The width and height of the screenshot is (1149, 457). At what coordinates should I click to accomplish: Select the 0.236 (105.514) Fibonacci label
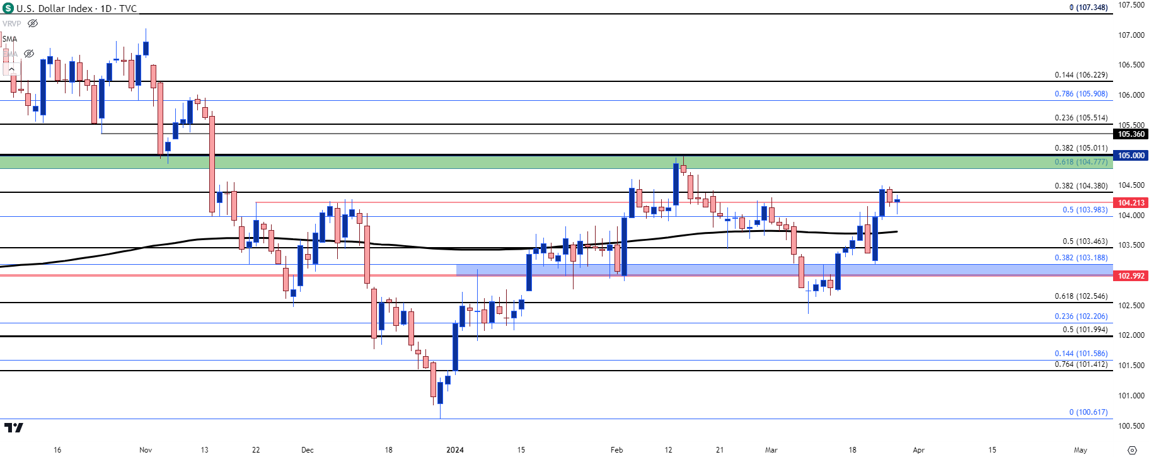[x=1081, y=117]
